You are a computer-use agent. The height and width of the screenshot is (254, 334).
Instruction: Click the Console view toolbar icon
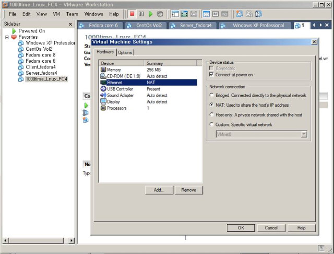click(224, 14)
